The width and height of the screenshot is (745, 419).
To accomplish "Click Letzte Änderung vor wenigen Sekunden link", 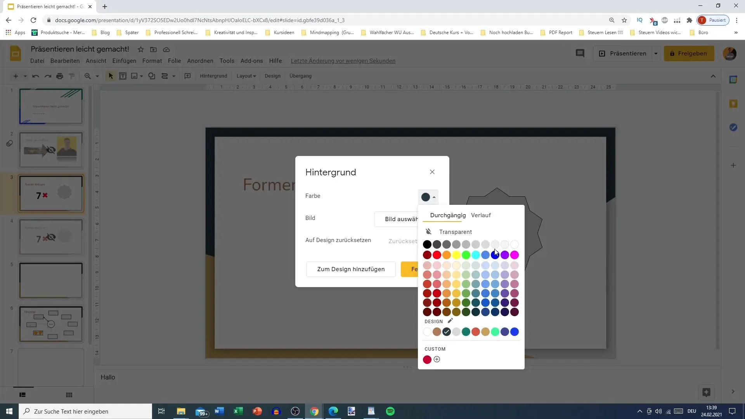I will click(x=343, y=61).
